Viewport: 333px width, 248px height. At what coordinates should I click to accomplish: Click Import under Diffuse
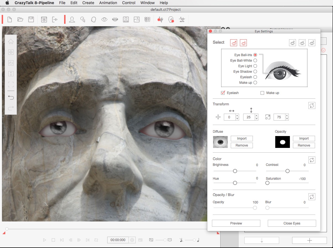(242, 139)
